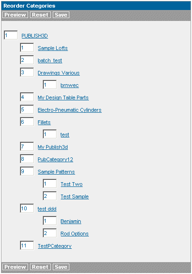
Task: Click the order field beside batch_test
Action: [27, 60]
